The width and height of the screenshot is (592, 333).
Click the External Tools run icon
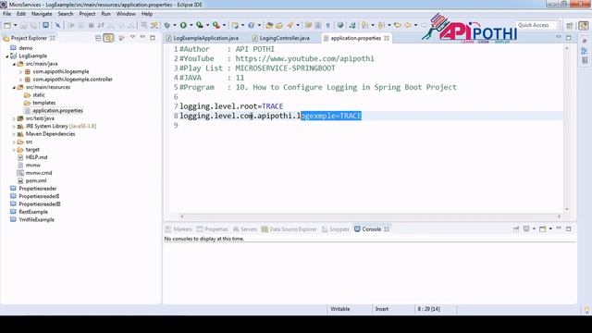[216, 25]
